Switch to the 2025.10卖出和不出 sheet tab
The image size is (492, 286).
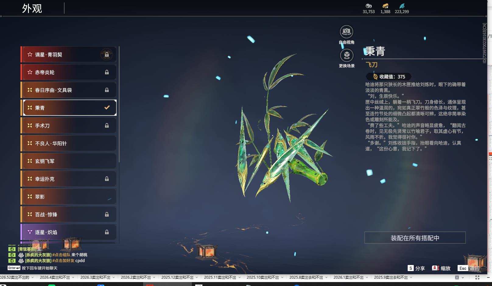pyautogui.click(x=263, y=277)
